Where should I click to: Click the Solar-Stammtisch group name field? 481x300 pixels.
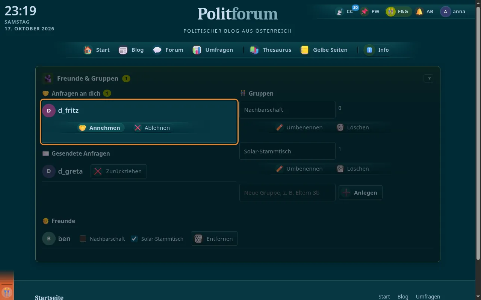[287, 151]
